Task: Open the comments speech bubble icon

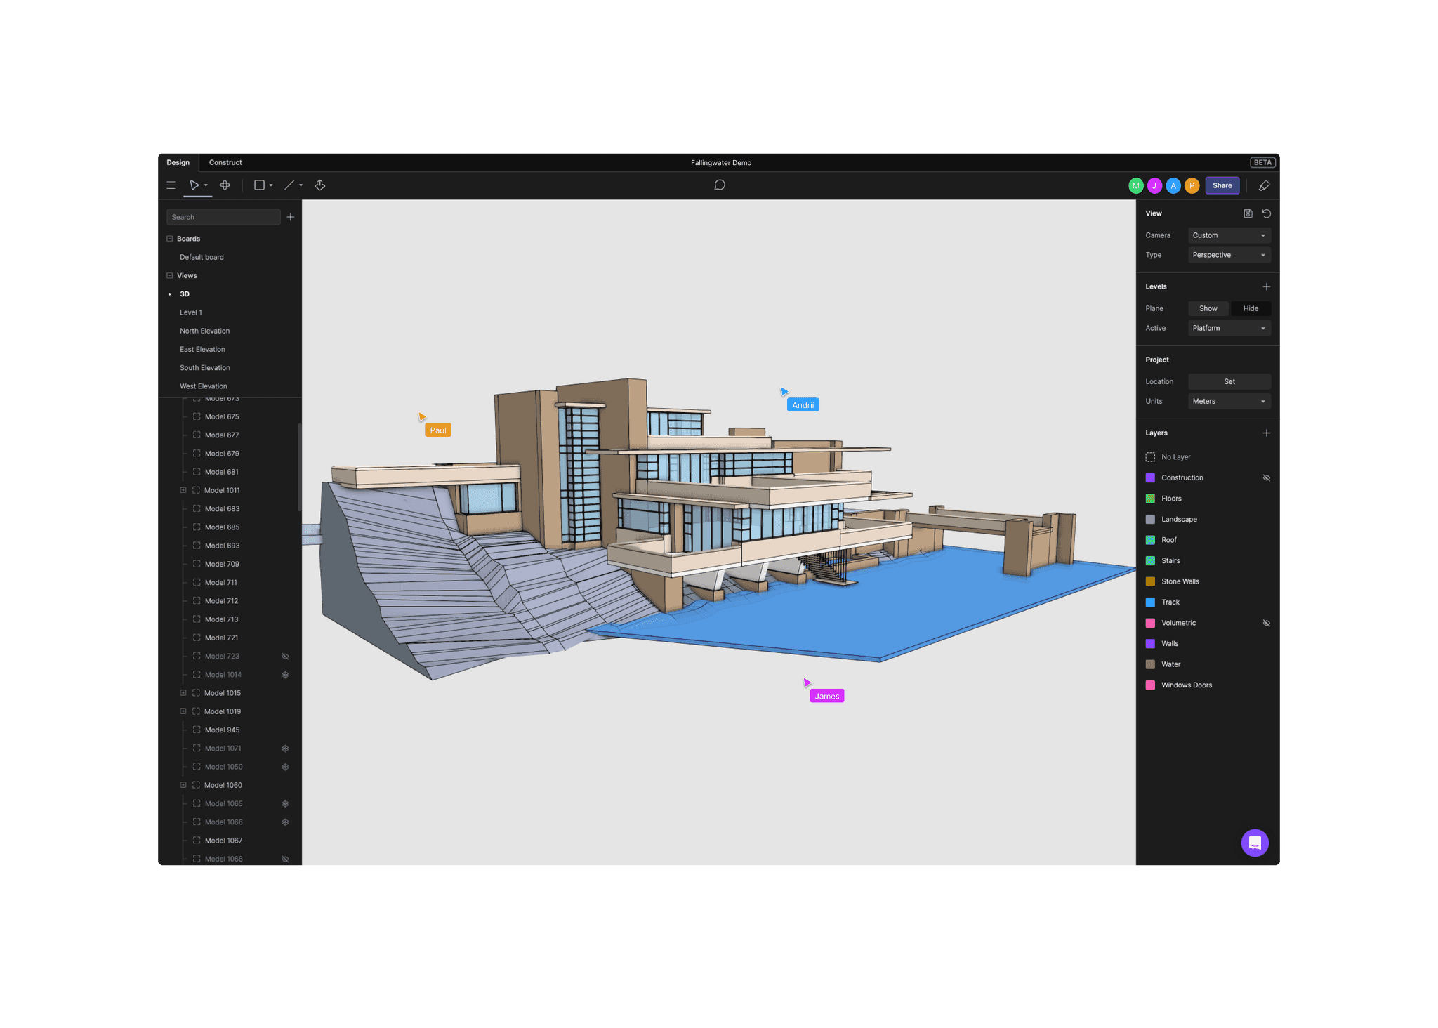Action: pyautogui.click(x=720, y=185)
